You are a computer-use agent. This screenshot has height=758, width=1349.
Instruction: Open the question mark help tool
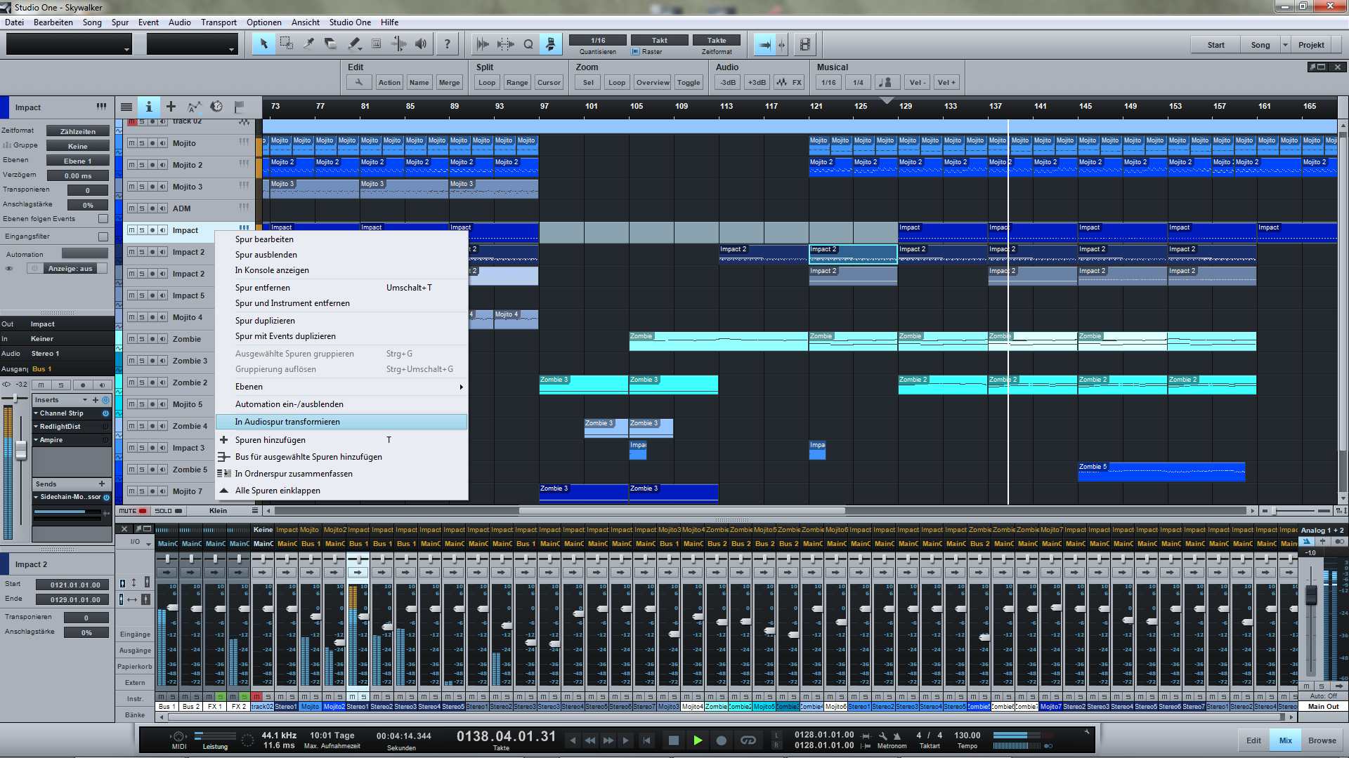click(x=447, y=44)
